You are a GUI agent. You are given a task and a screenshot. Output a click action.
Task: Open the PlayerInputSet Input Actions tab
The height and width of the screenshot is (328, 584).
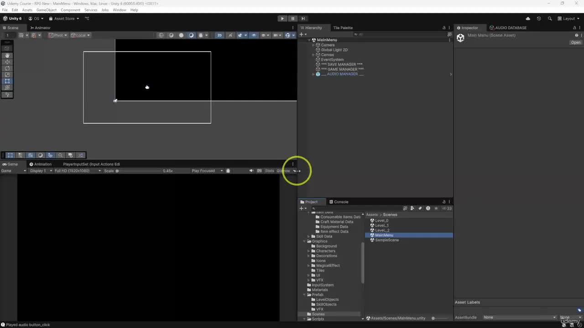[x=92, y=164]
